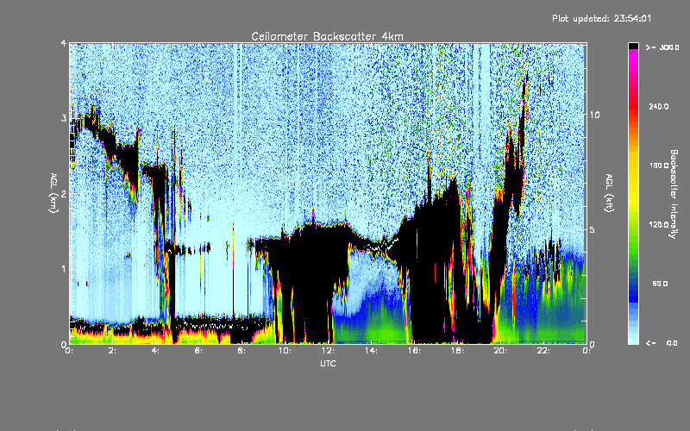This screenshot has height=431, width=690.
Task: Click the '<= 0.0' colorbar label
Action: pyautogui.click(x=662, y=342)
